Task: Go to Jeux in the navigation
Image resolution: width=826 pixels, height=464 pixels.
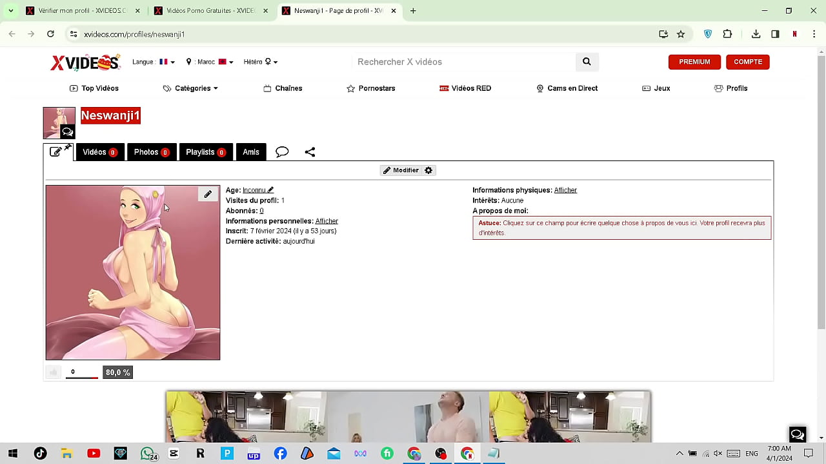Action: tap(656, 88)
